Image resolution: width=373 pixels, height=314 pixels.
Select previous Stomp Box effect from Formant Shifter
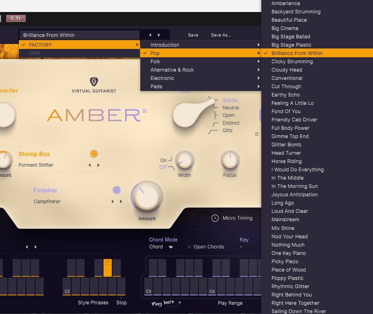pyautogui.click(x=90, y=165)
